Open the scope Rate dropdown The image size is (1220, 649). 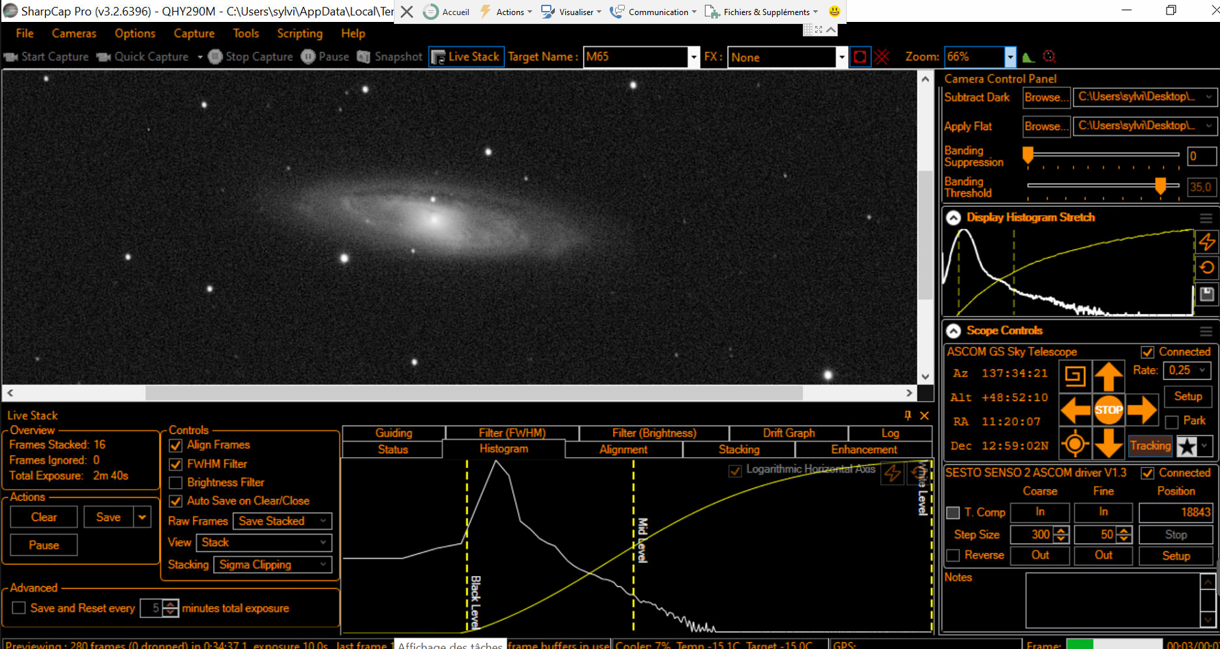[1187, 370]
